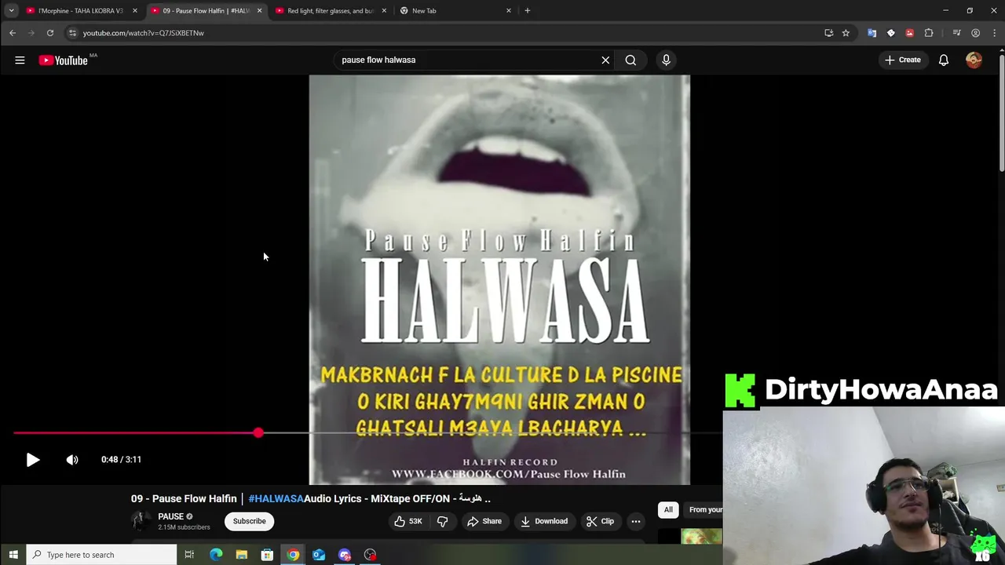The image size is (1005, 565).
Task: Install app icon in address bar
Action: [828, 33]
